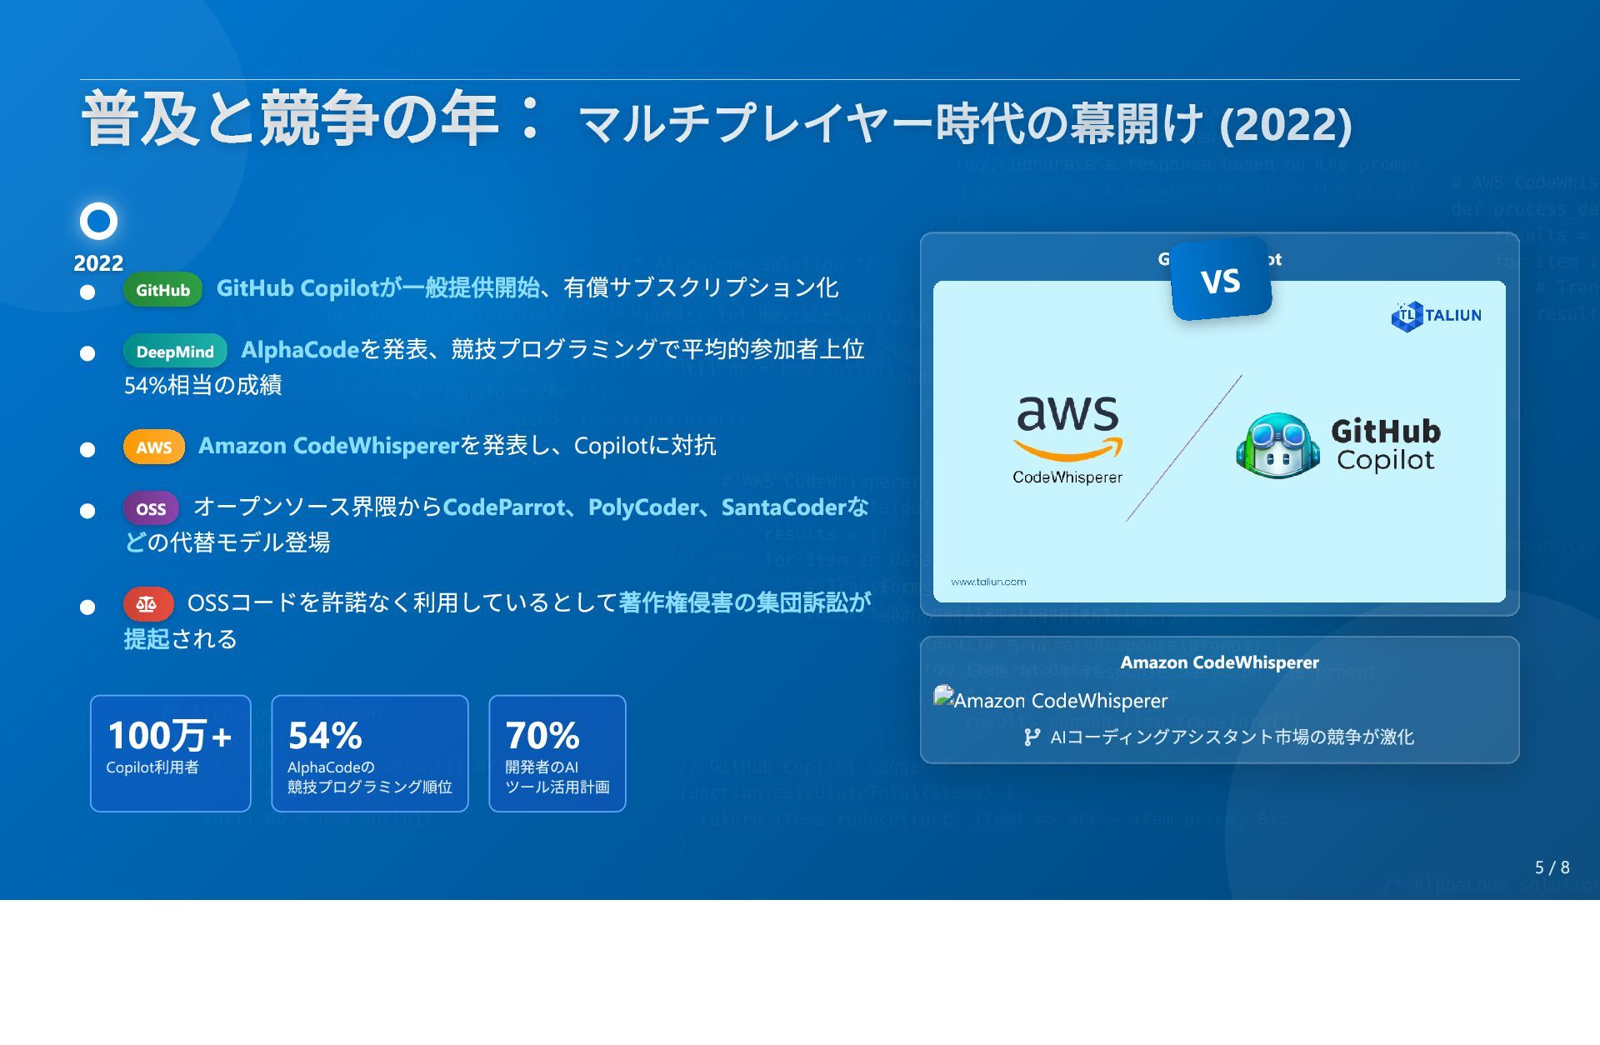Click the red scales-of-justice badge
This screenshot has height=1045, width=1600.
point(147,604)
